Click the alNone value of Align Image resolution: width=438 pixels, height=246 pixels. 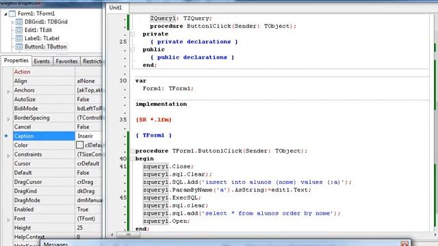pos(86,81)
